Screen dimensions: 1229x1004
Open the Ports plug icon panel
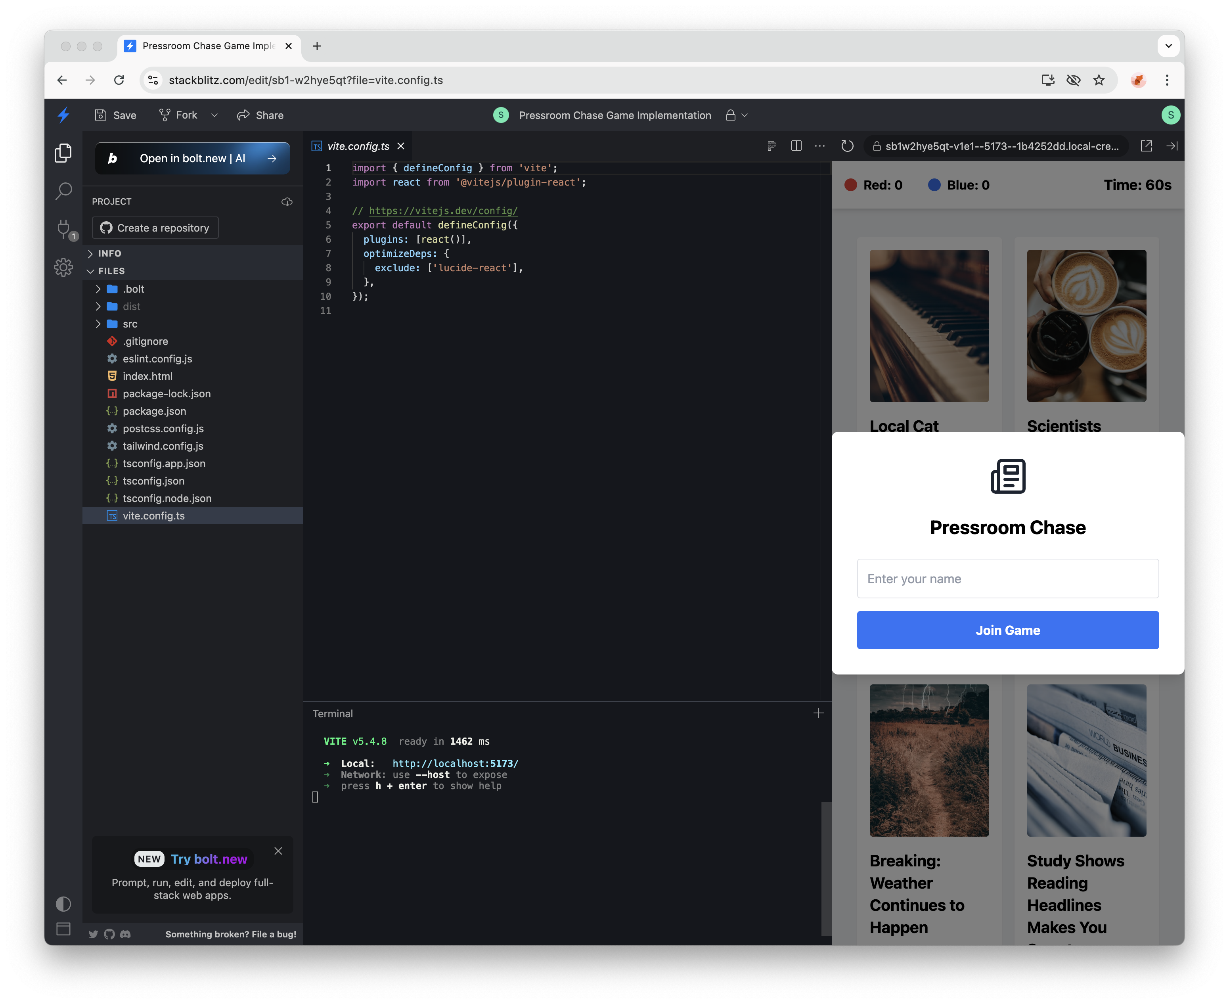pyautogui.click(x=63, y=228)
